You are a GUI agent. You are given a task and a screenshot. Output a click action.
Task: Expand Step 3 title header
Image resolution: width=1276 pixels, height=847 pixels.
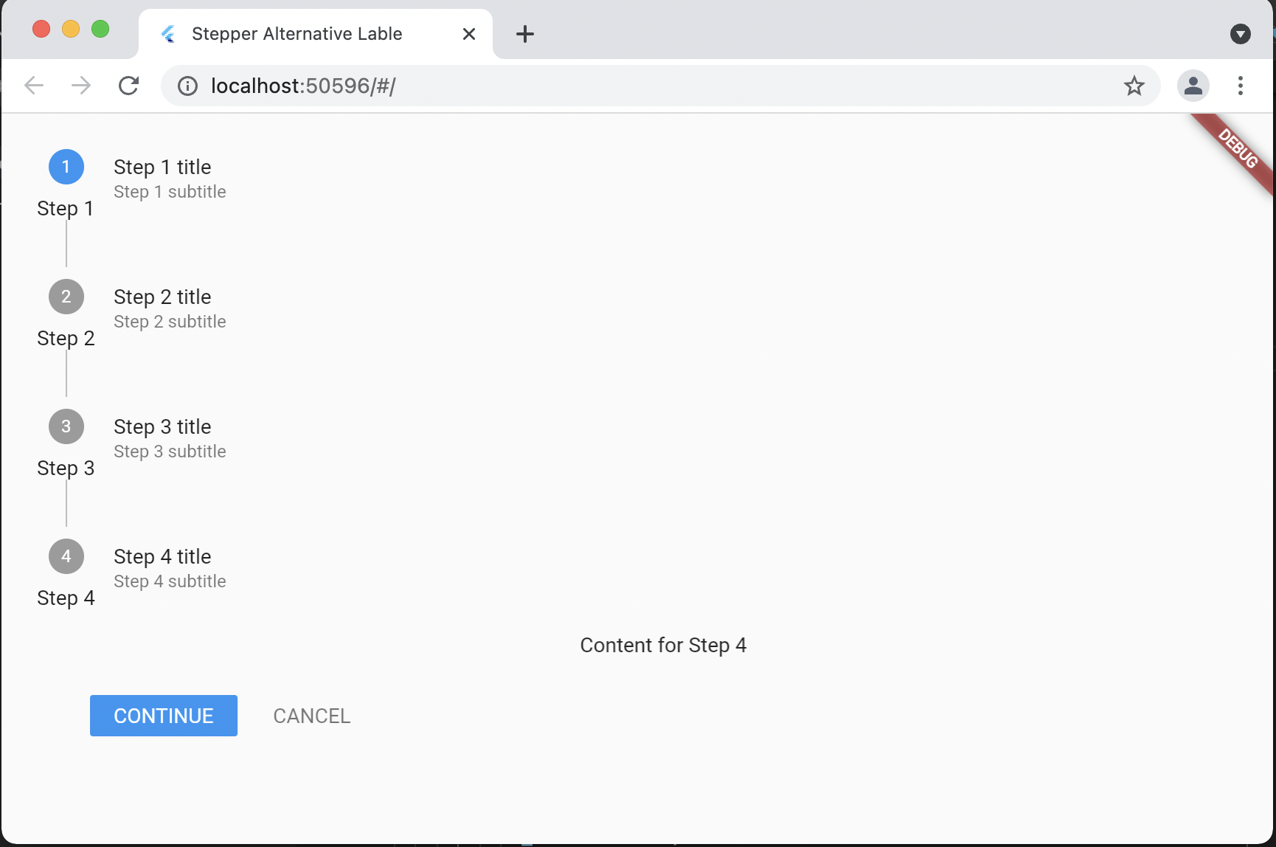[162, 426]
